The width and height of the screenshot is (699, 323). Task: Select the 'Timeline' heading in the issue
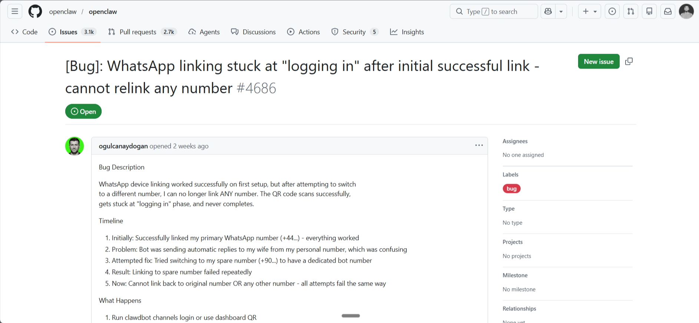coord(111,221)
